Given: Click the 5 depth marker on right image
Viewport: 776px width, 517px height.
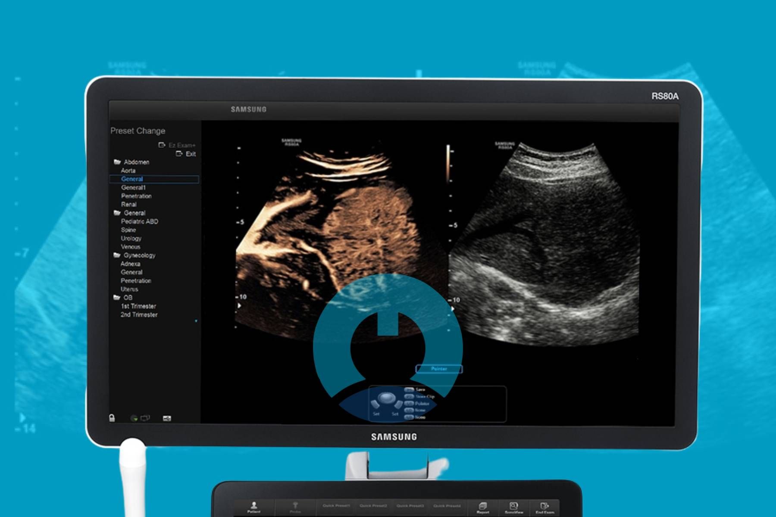Looking at the screenshot, I should (453, 225).
